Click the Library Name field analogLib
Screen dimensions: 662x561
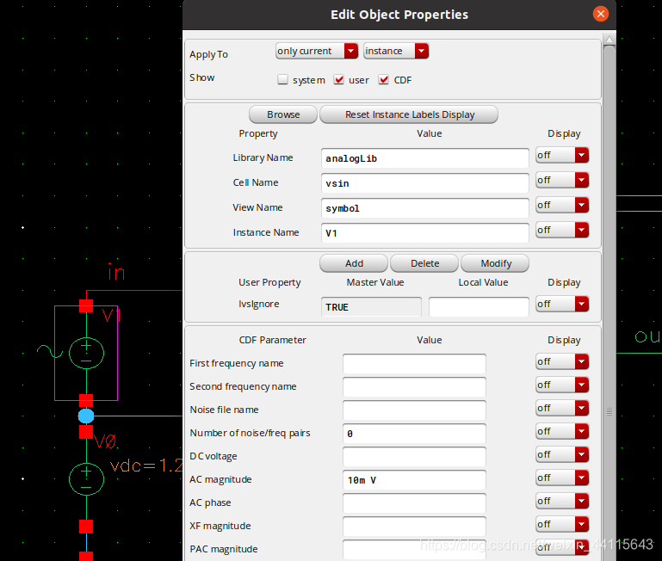tap(424, 158)
